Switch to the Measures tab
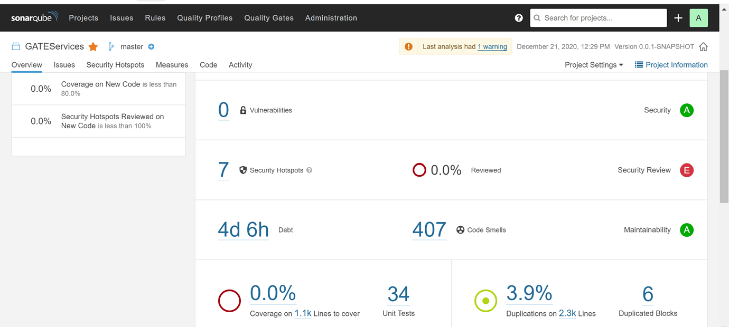The image size is (729, 327). 172,65
